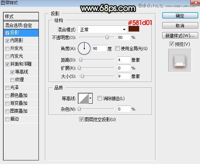Click the contour curve thumbnail

tap(83, 98)
